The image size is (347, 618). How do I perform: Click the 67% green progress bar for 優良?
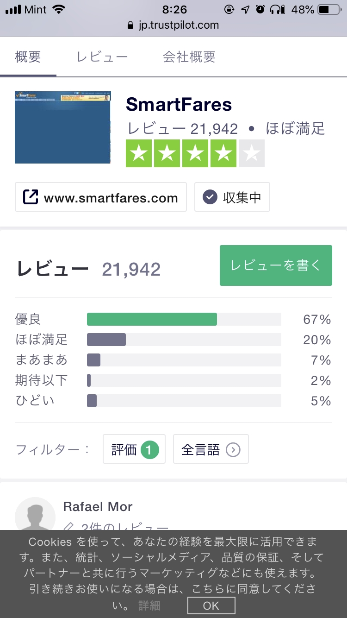(152, 319)
